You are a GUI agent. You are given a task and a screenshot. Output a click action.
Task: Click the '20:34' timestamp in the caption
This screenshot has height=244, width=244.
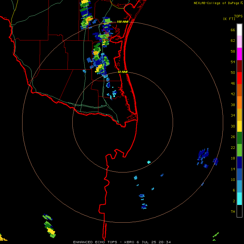pyautogui.click(x=165, y=242)
